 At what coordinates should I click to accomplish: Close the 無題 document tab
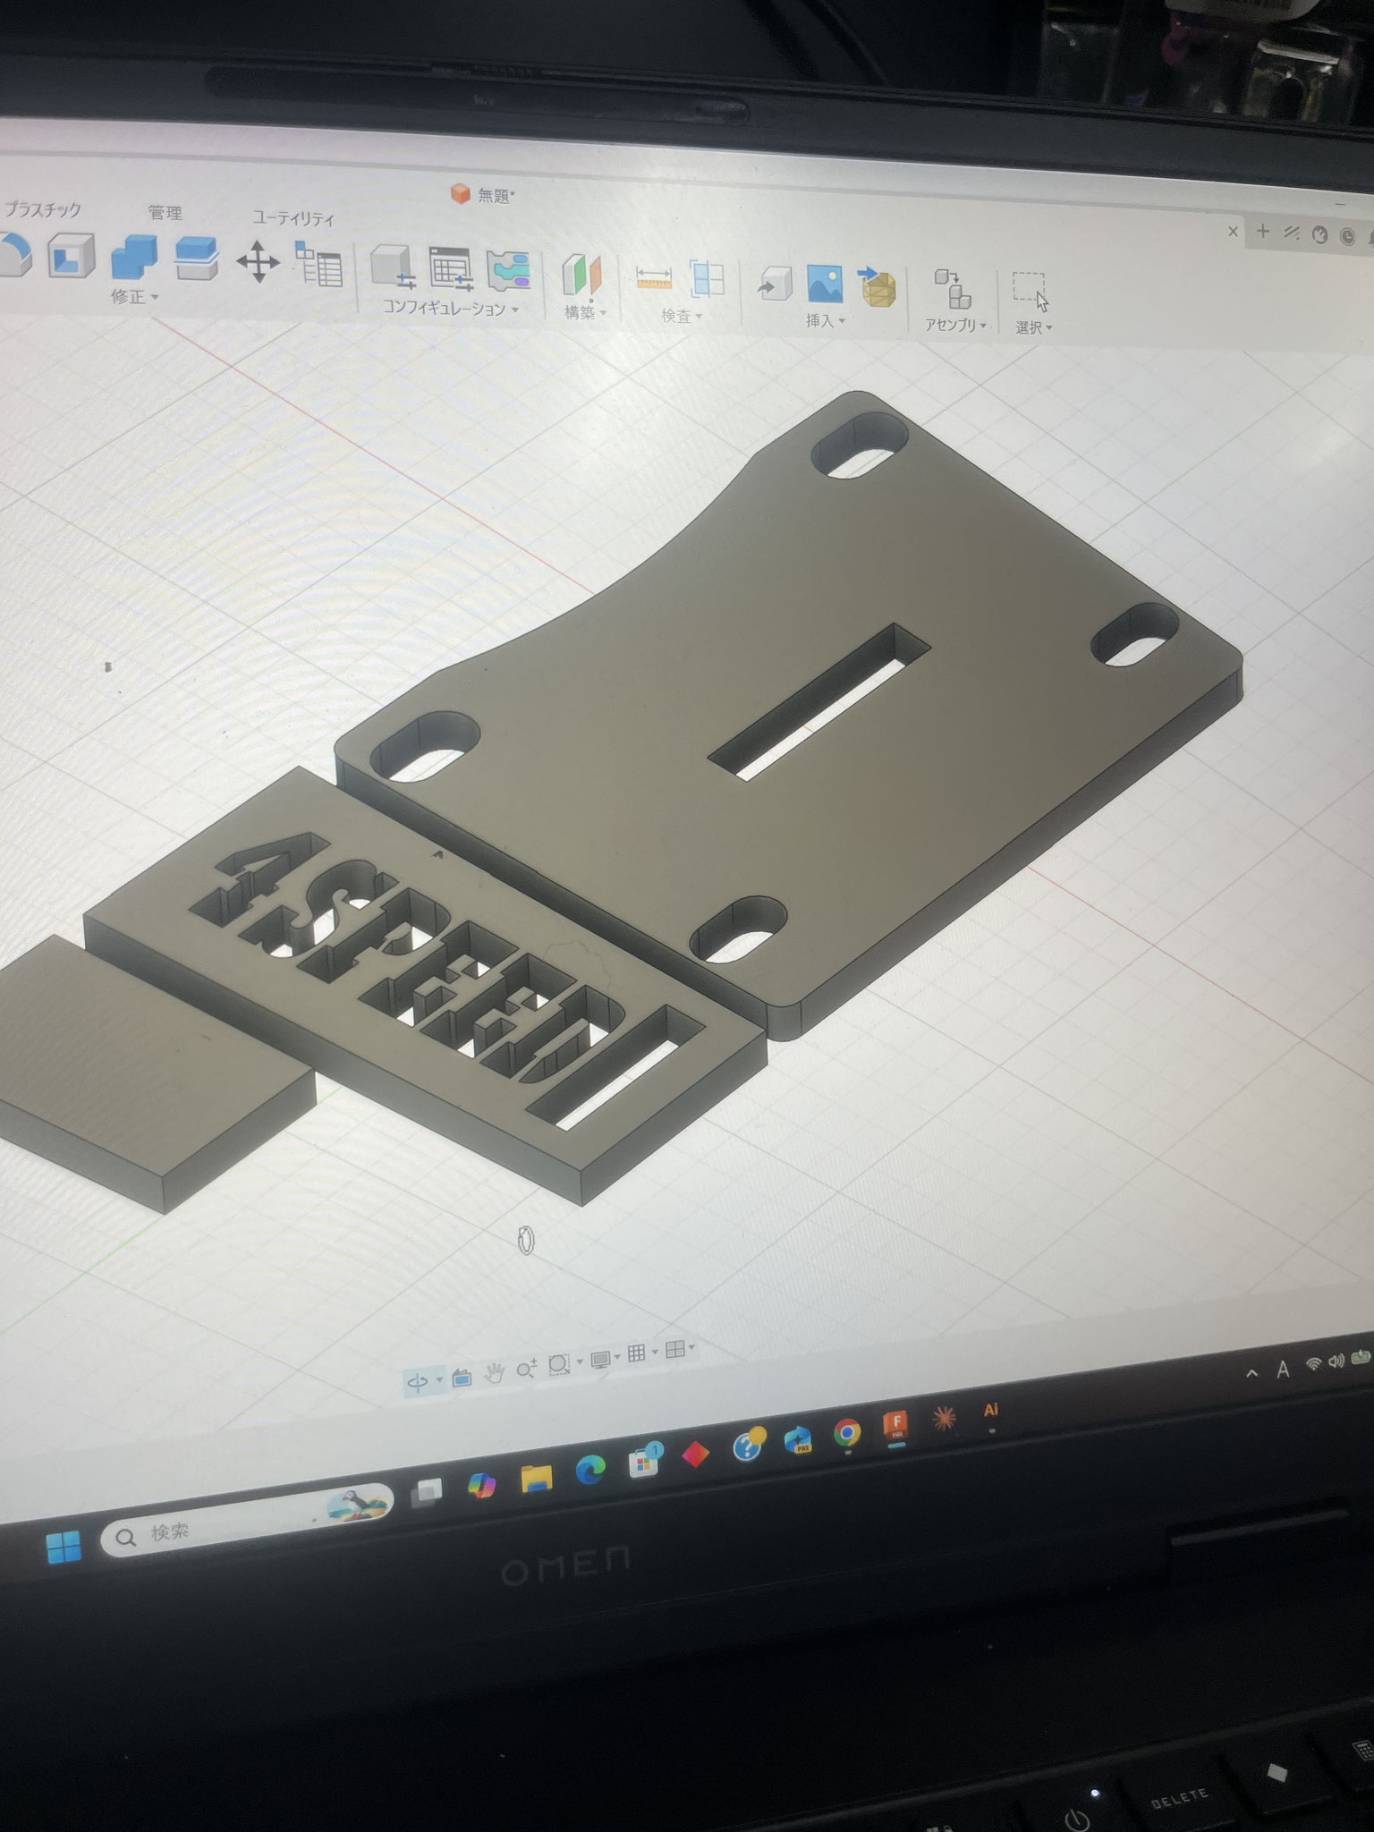[x=1233, y=231]
